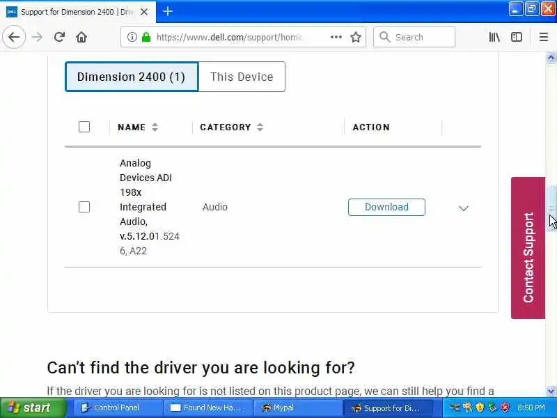Open the Contact Support side panel
The height and width of the screenshot is (418, 557).
coord(528,248)
